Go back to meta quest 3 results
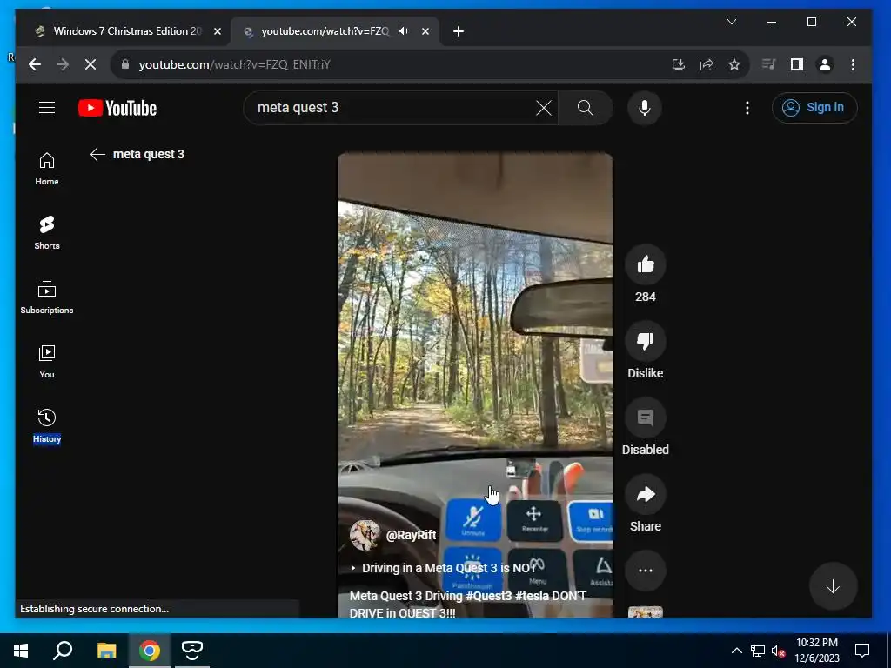The height and width of the screenshot is (668, 891). [x=97, y=154]
